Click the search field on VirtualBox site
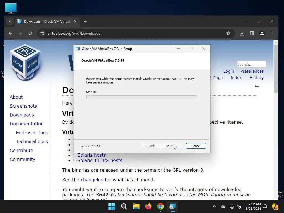The image size is (284, 213). (x=251, y=64)
